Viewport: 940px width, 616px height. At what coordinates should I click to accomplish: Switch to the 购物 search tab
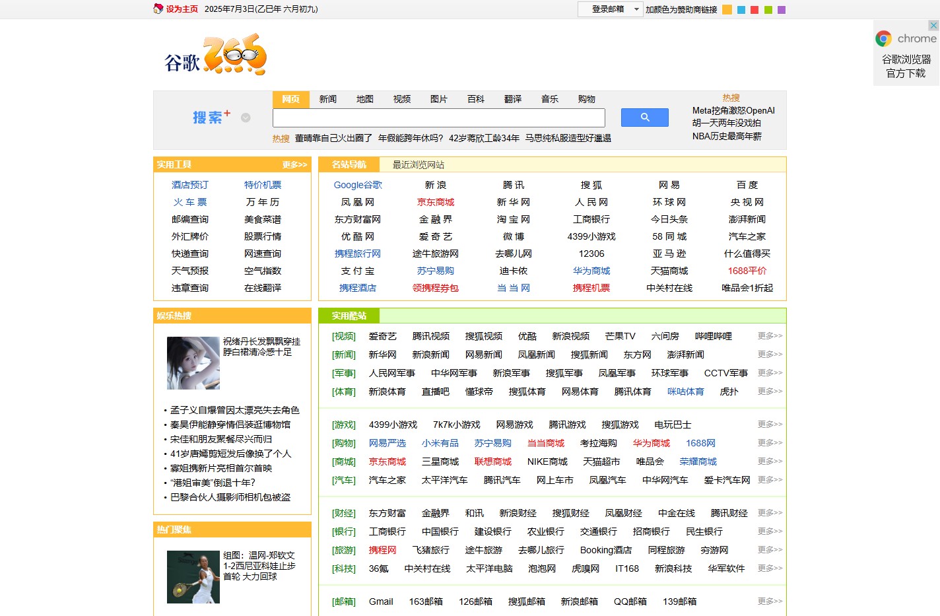coord(586,99)
